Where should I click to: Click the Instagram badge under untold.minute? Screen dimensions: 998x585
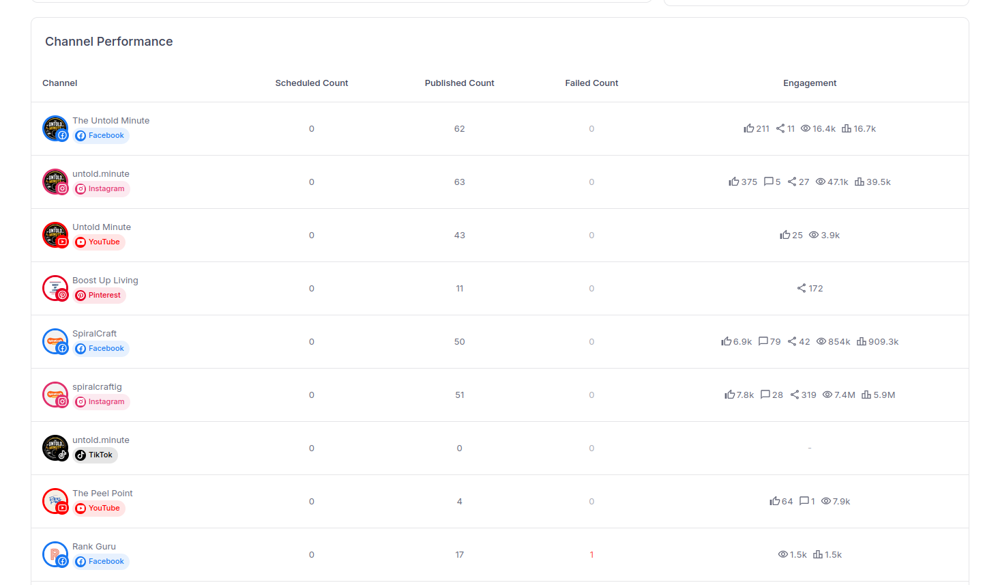point(101,189)
